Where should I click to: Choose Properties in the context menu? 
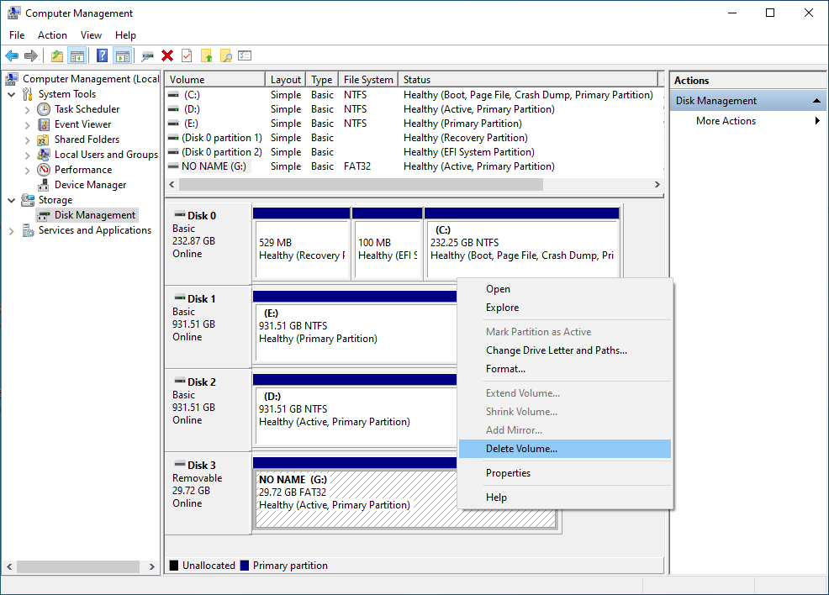(565, 473)
